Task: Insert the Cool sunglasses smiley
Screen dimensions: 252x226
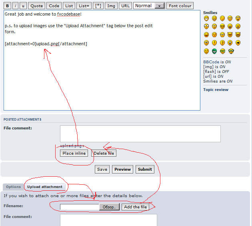Action: pos(222,26)
